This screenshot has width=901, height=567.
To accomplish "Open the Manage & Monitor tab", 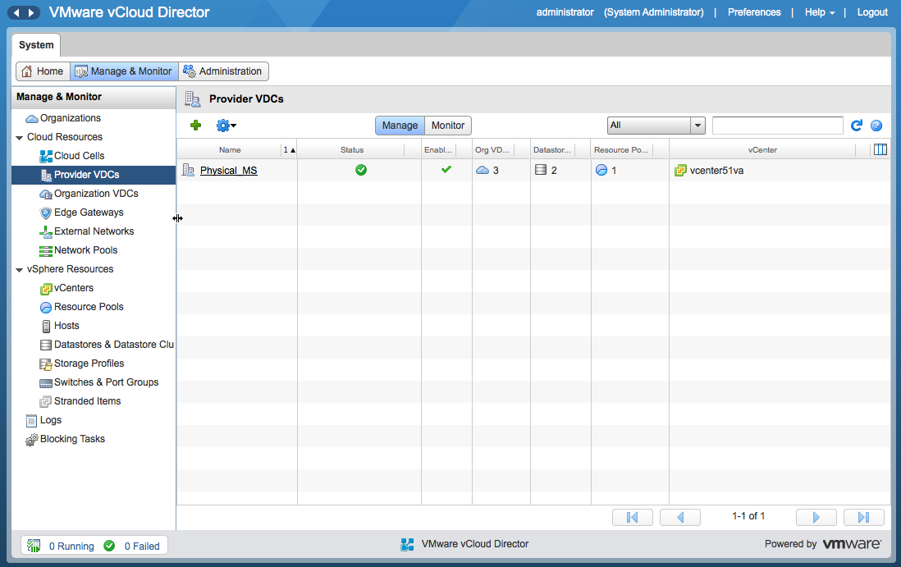I will [124, 71].
